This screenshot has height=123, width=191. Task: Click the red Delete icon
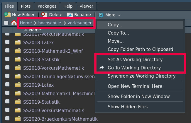(44, 15)
